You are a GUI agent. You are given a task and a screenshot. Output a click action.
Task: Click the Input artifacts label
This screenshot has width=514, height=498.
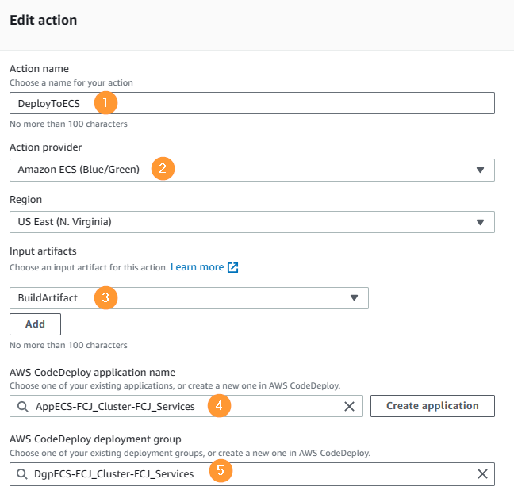click(43, 251)
